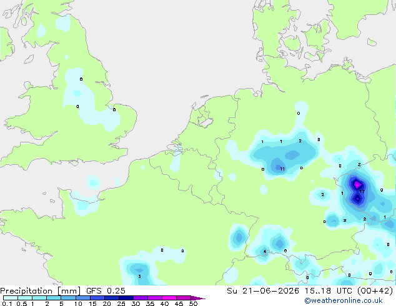Click the 1–2 mm legend swatch

[39, 298]
